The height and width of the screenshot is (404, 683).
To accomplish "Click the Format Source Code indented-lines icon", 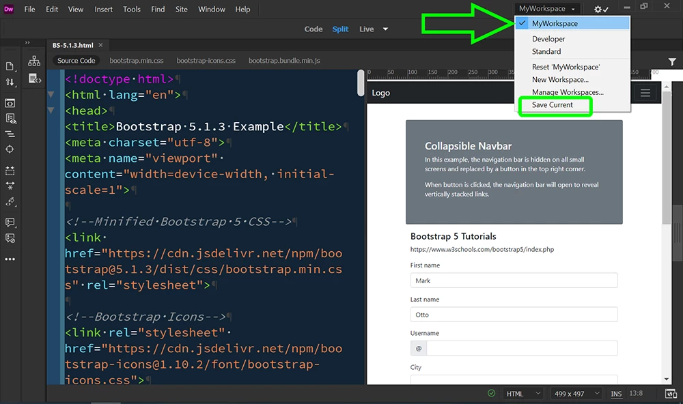I will [x=10, y=134].
